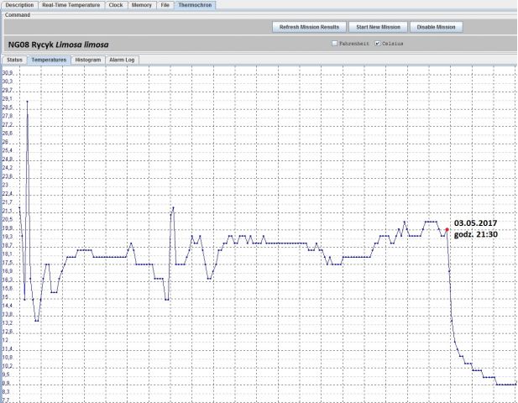This screenshot has width=518, height=403.
Task: Go to the File tab
Action: (x=165, y=5)
